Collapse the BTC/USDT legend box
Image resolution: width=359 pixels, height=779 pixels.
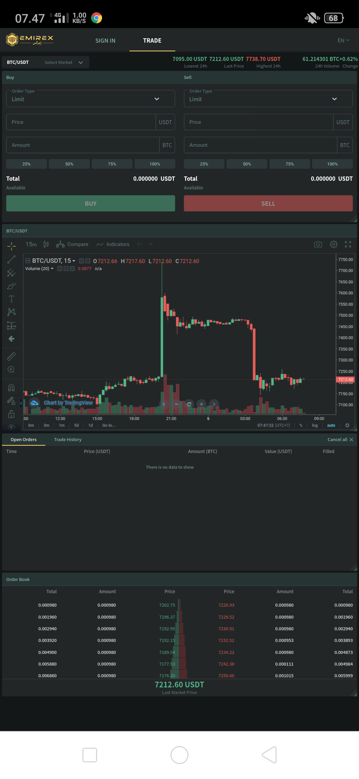click(x=28, y=261)
